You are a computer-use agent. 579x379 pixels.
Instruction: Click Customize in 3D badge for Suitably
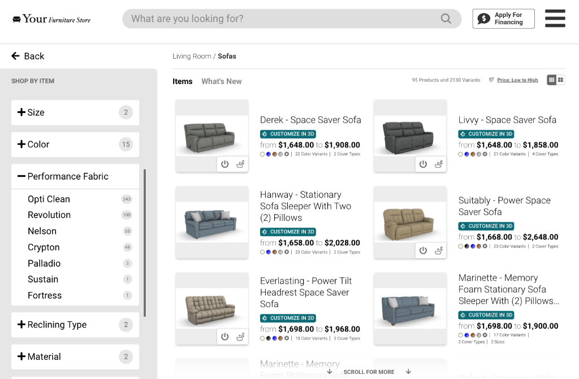[486, 226]
